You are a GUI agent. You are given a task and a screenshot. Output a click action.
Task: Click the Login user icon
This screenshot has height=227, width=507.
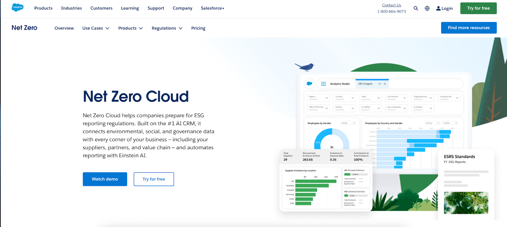click(x=438, y=8)
